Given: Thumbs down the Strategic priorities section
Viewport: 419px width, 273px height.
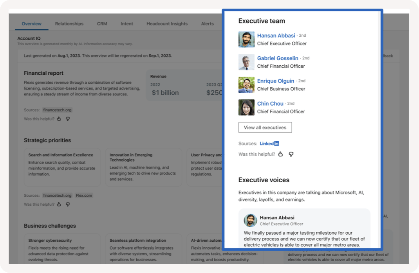Looking at the screenshot, I should 68,204.
